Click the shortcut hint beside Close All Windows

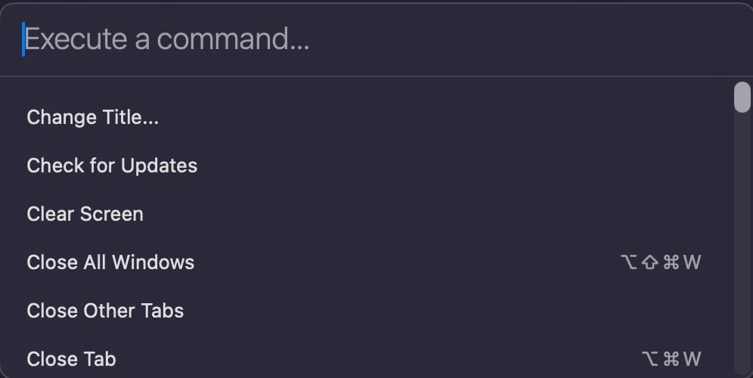click(661, 262)
